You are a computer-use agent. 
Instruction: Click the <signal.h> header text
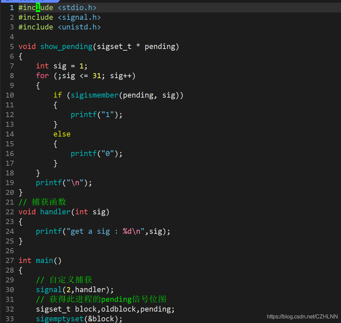pos(79,17)
